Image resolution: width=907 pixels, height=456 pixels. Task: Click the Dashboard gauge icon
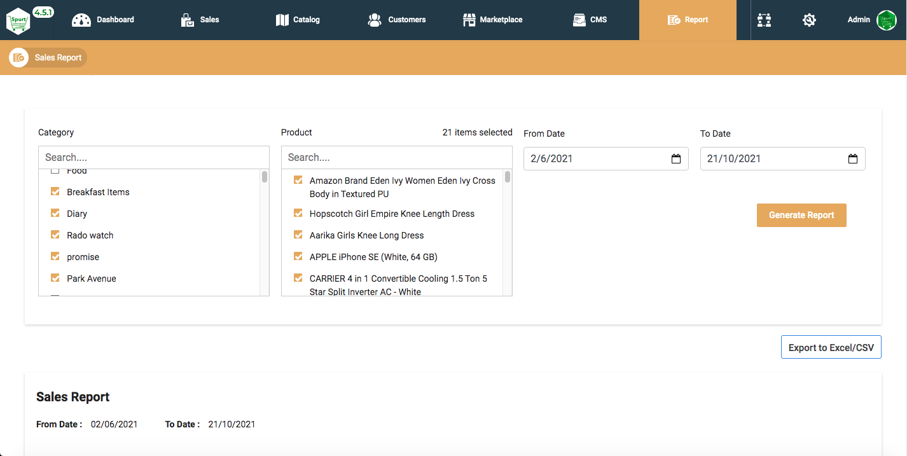click(x=81, y=20)
